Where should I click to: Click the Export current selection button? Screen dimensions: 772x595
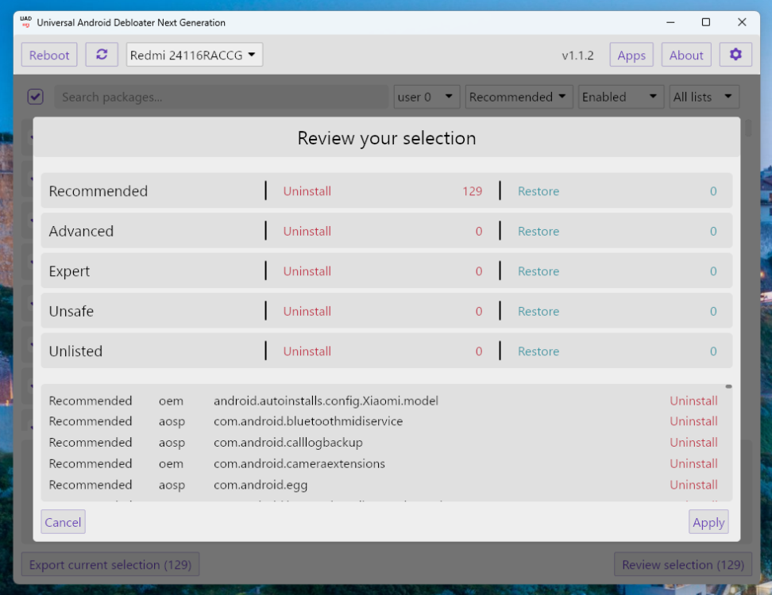[110, 565]
